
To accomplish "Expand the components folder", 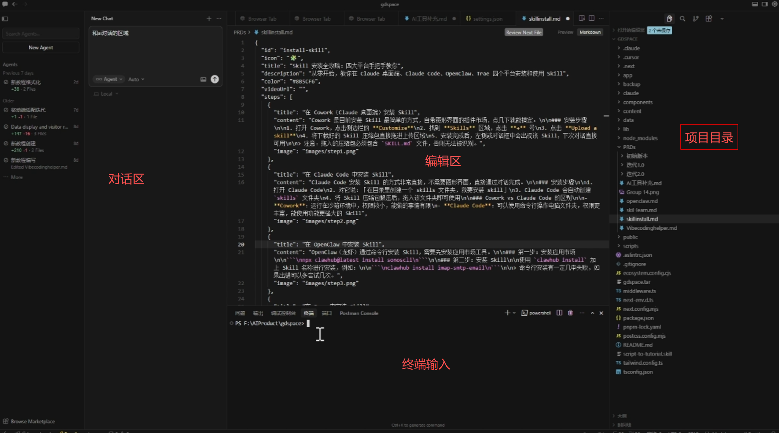I will 637,102.
